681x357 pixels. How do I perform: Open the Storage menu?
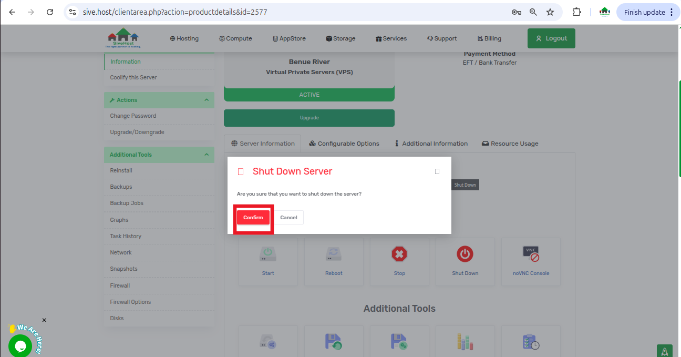pos(340,38)
